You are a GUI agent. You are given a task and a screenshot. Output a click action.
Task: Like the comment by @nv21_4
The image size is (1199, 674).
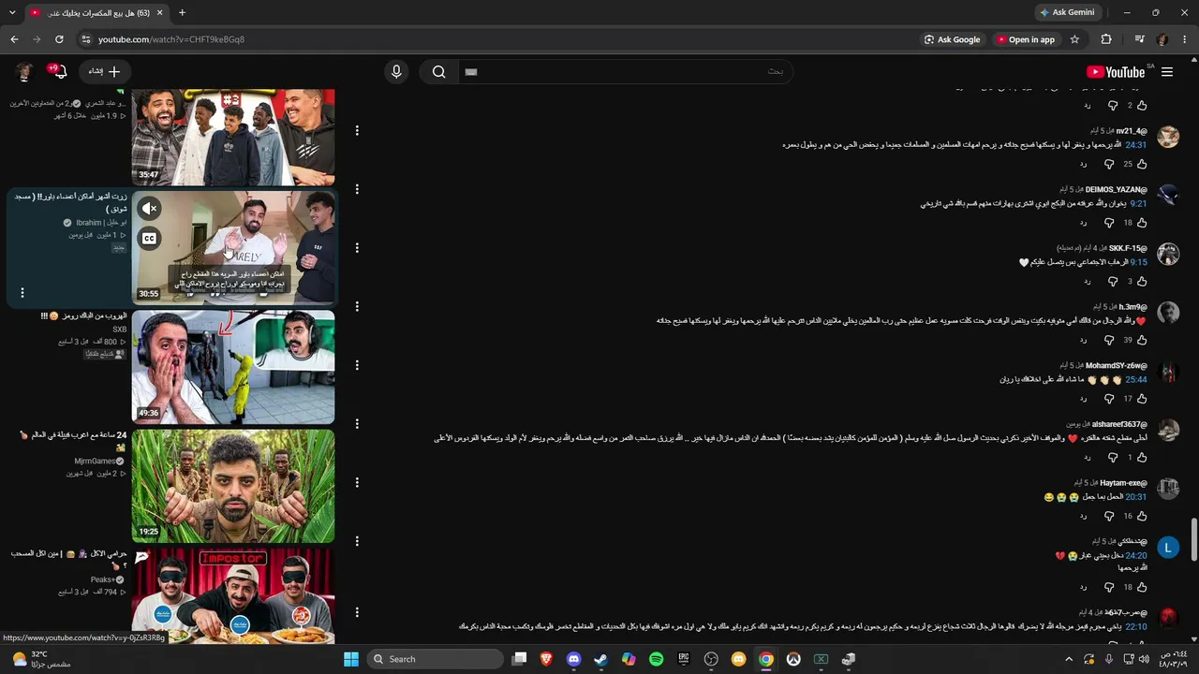(x=1142, y=164)
